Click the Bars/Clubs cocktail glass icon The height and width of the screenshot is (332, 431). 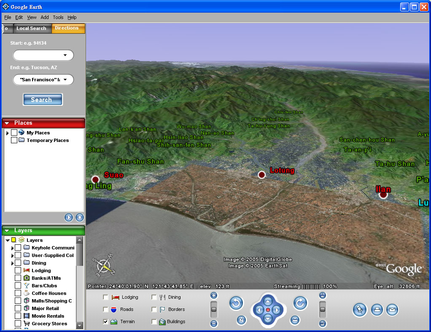[27, 286]
